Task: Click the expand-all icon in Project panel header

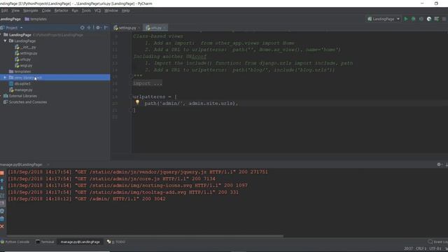Action: click(89, 28)
